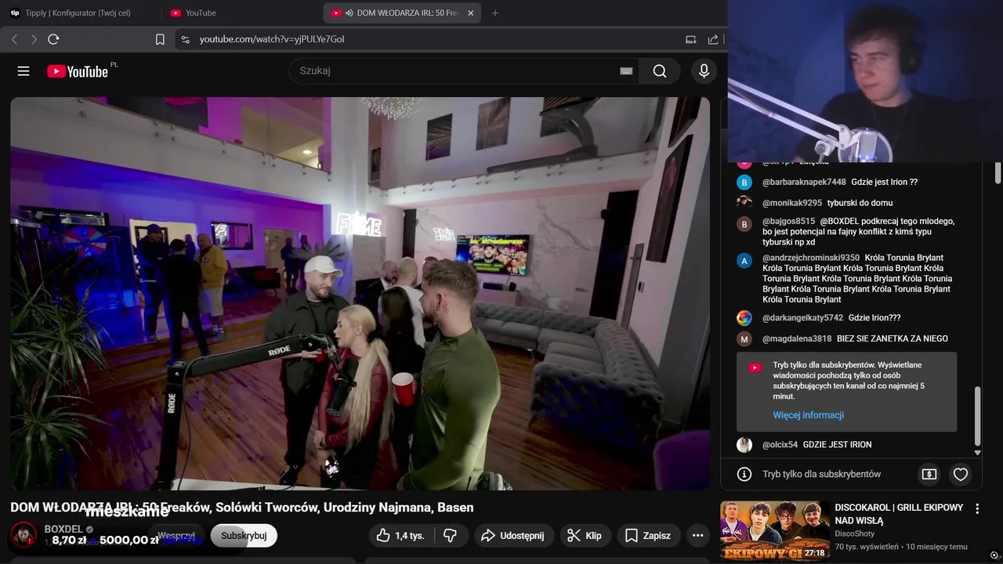Click the small icon in bottom-right corner

(x=994, y=555)
